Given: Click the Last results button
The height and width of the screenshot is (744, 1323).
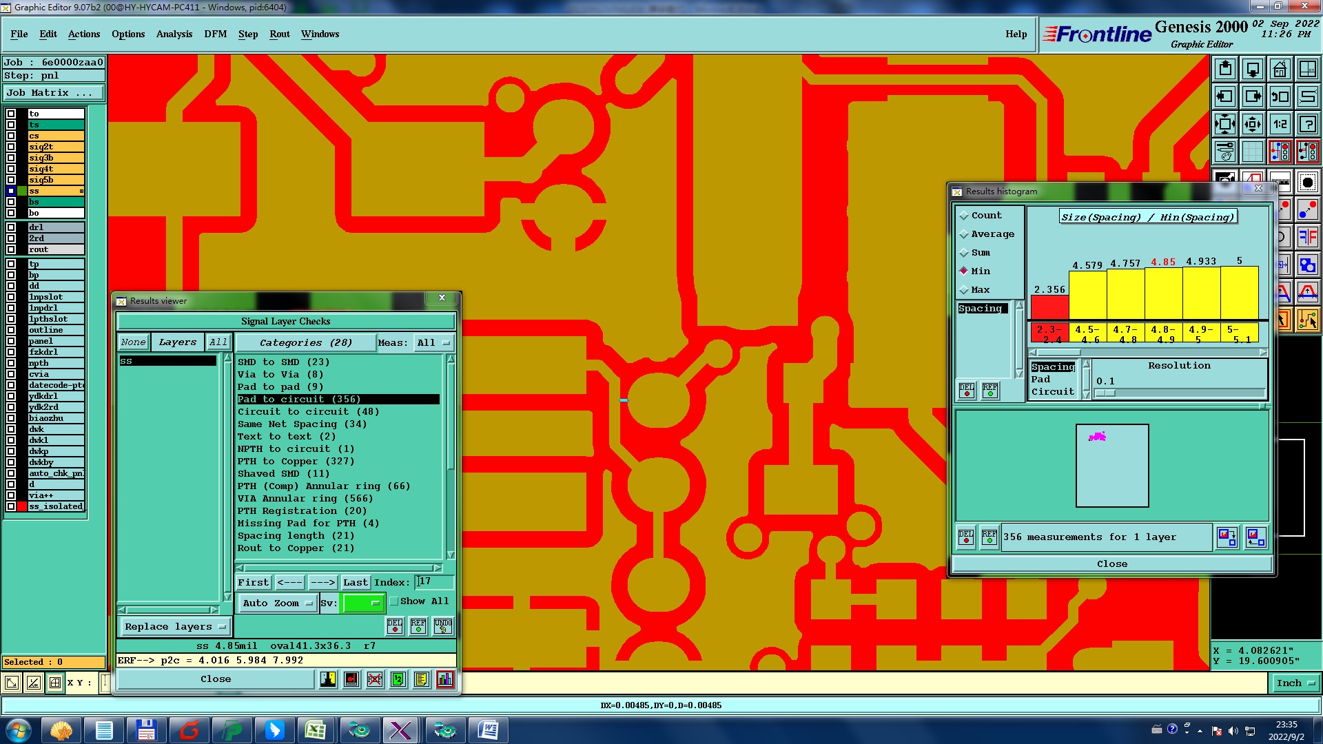Looking at the screenshot, I should click(355, 582).
